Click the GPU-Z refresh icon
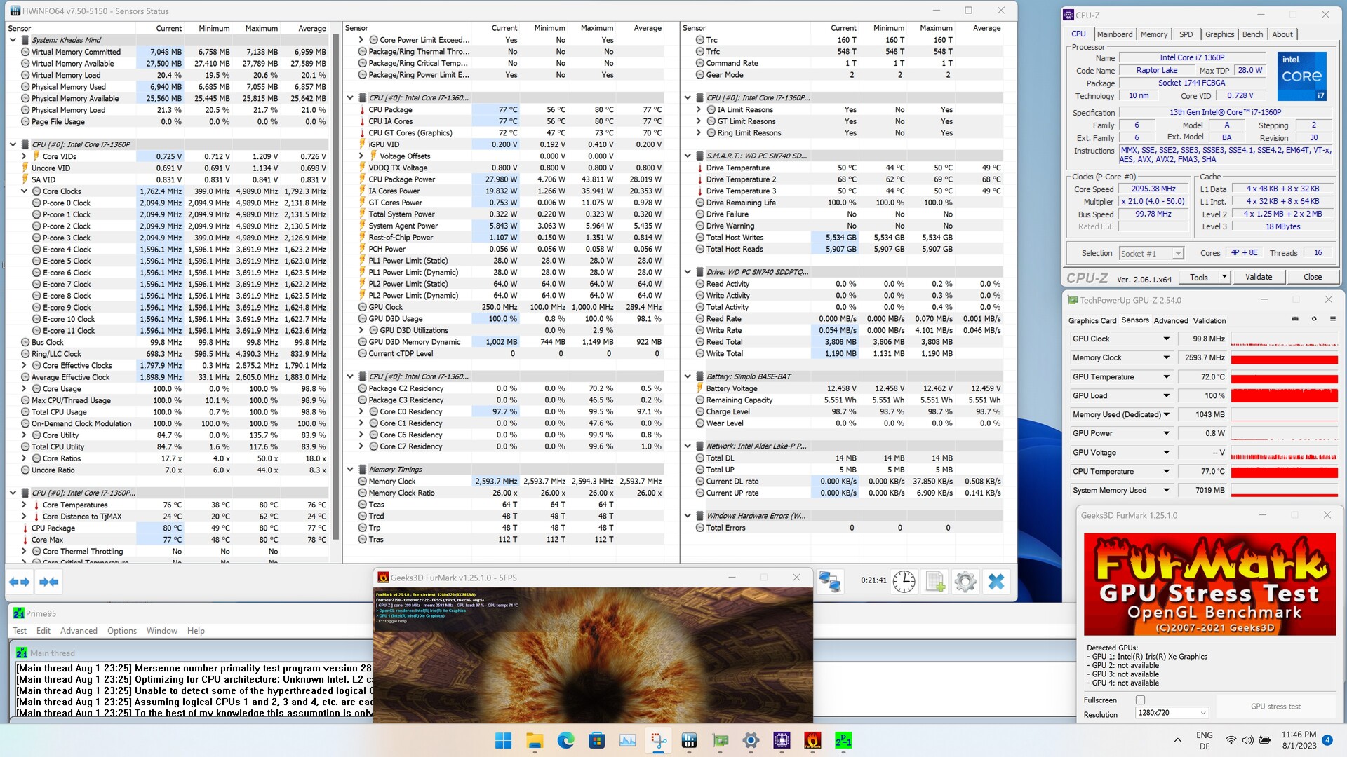 tap(1314, 319)
